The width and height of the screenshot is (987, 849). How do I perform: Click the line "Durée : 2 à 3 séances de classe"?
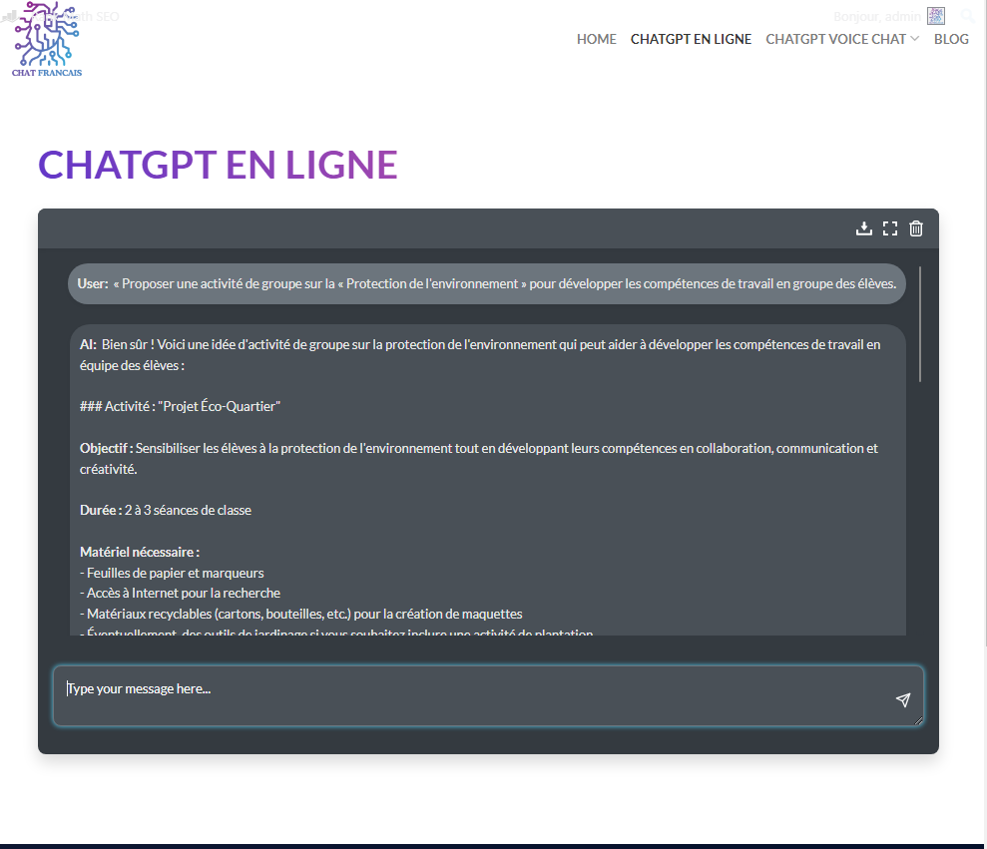coord(166,511)
